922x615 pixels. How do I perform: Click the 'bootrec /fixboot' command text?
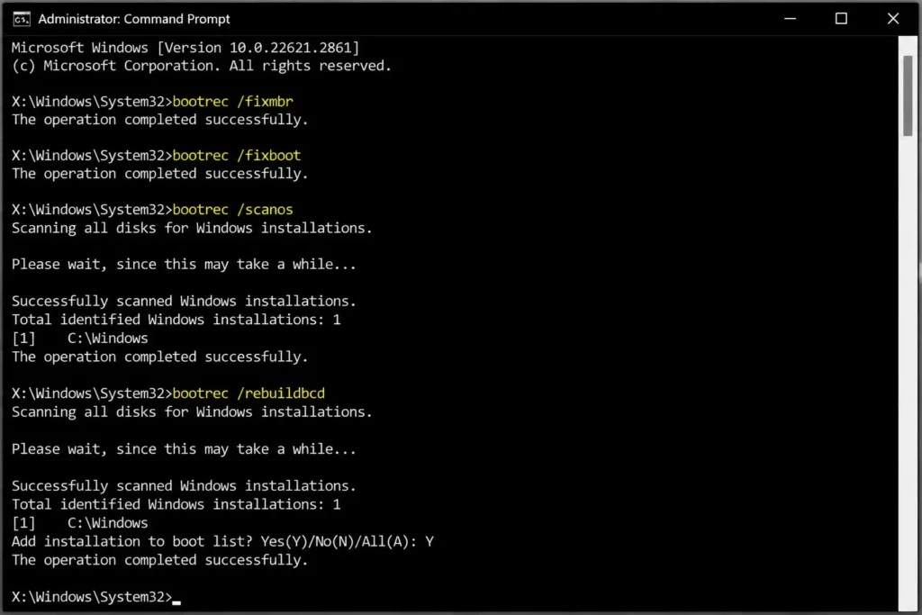tap(237, 156)
